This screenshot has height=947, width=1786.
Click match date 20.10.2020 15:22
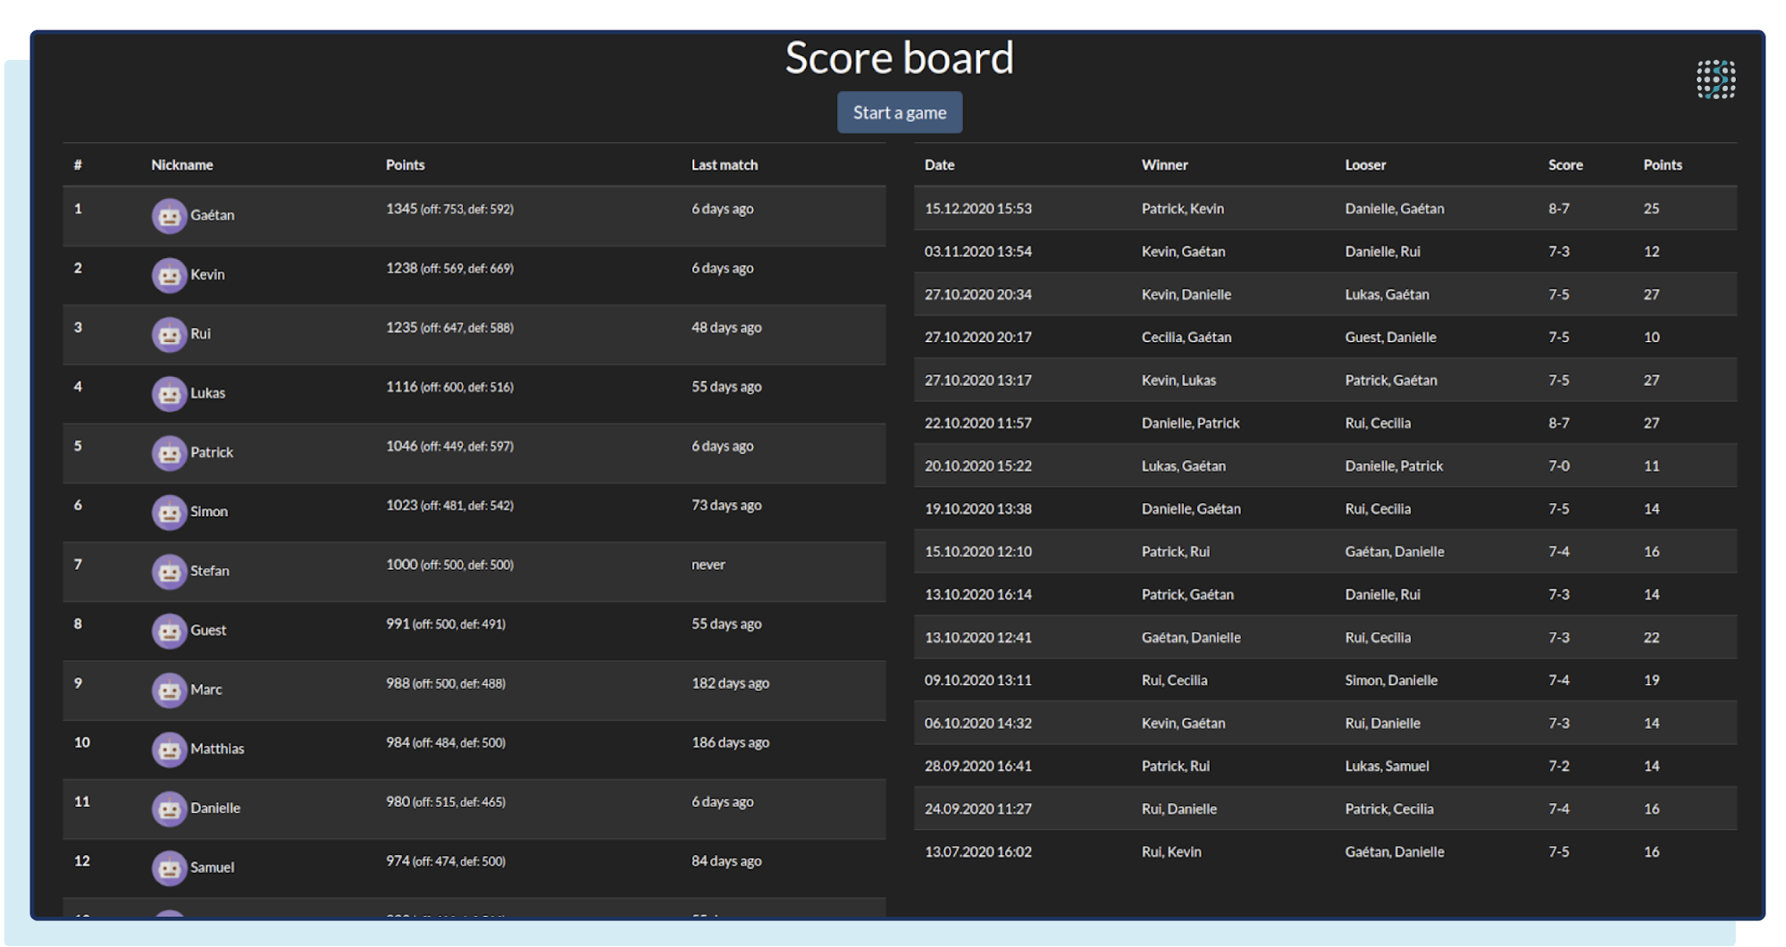coord(977,465)
